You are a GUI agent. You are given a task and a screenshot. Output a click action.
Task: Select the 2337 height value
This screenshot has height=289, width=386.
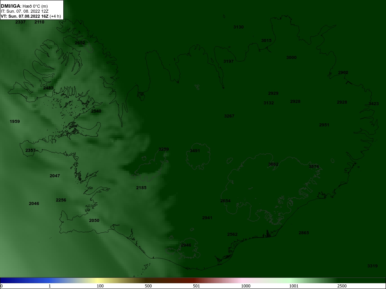click(20, 22)
